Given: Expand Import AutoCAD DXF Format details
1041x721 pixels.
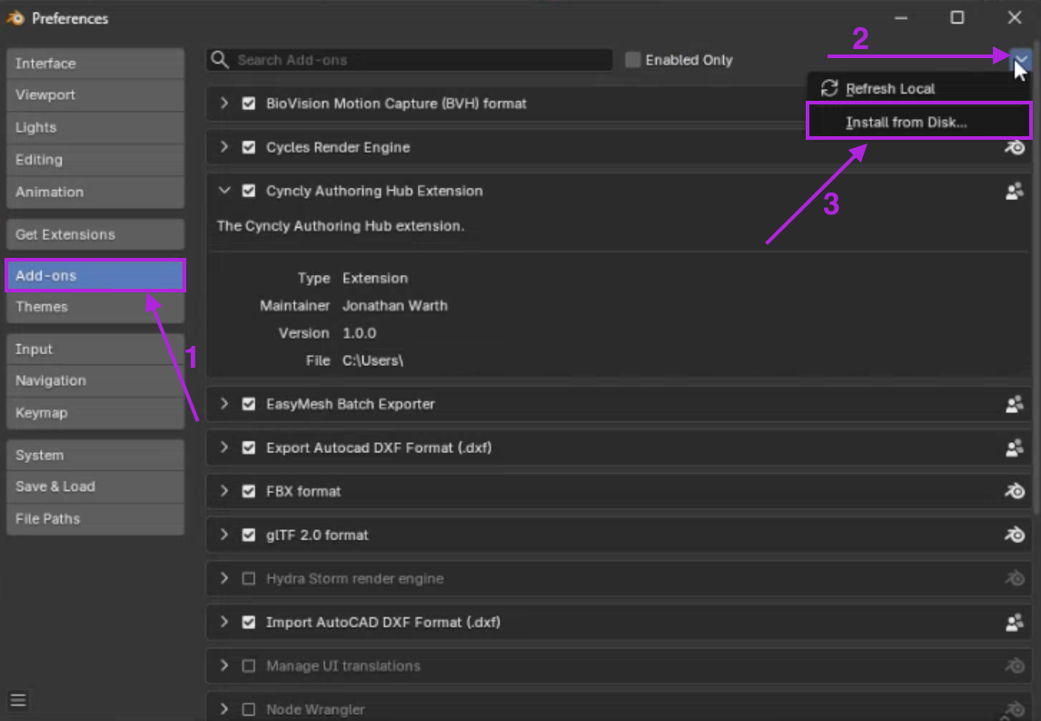Looking at the screenshot, I should [x=224, y=623].
